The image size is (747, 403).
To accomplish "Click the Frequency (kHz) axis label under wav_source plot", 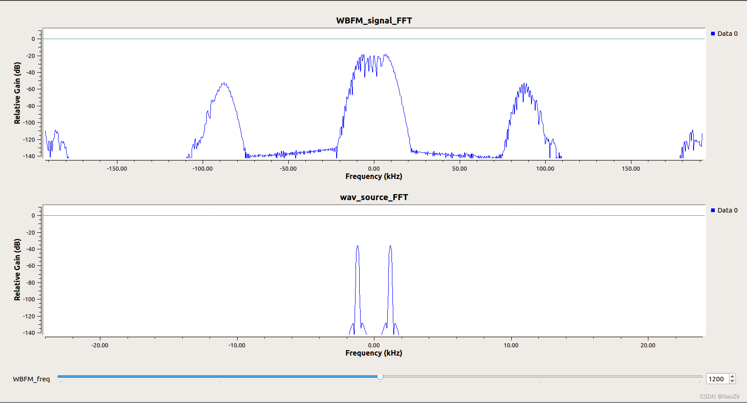I will [373, 353].
